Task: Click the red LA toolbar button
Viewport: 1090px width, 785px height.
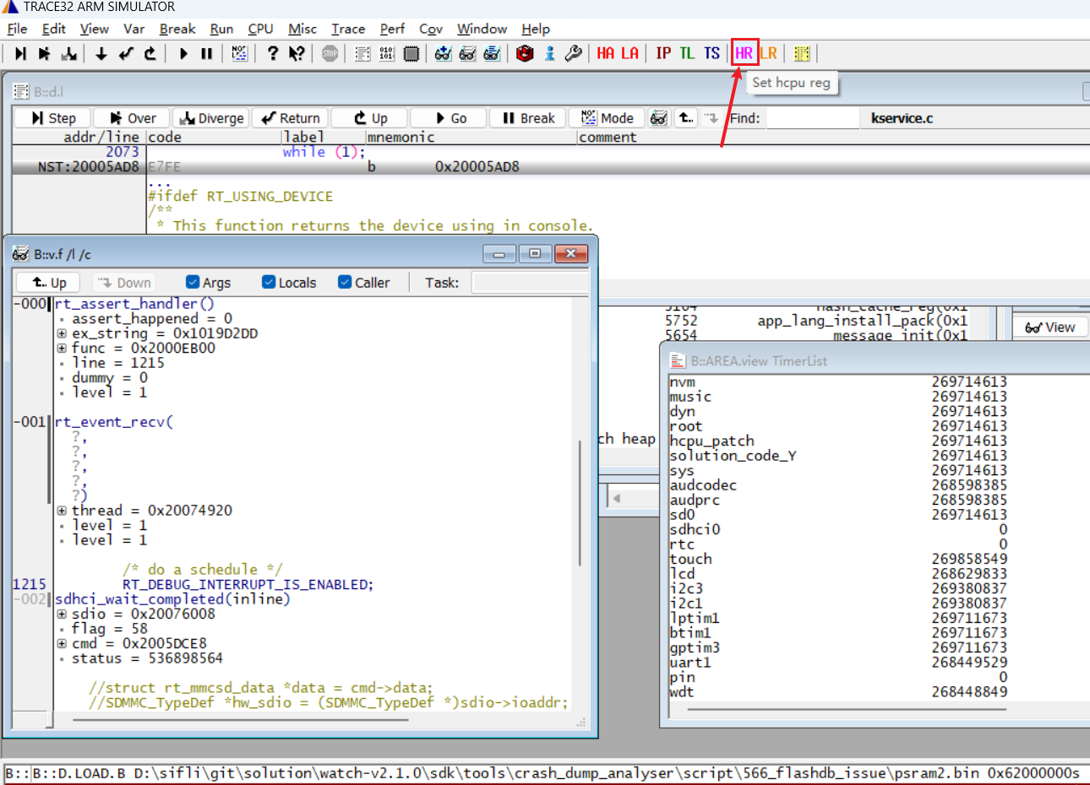Action: [x=630, y=53]
